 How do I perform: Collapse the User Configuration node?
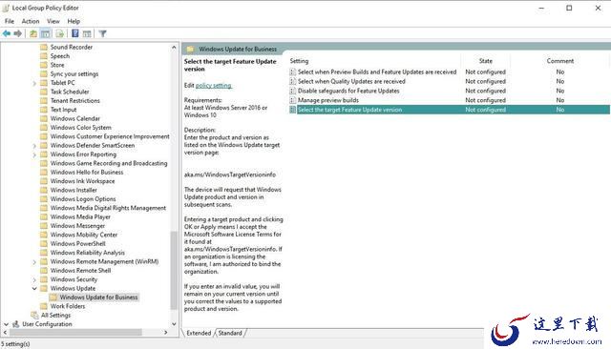7,324
